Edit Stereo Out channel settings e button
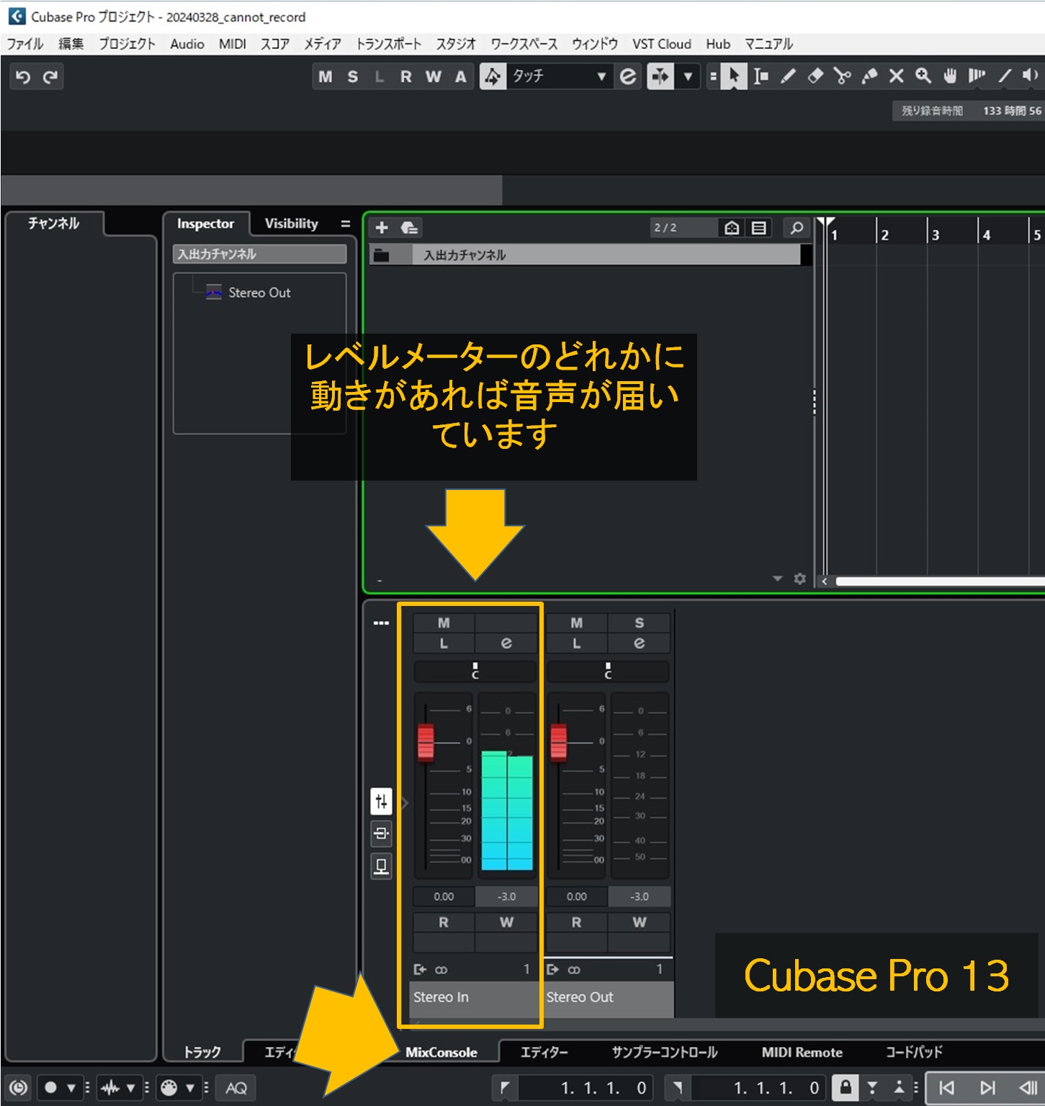 click(639, 643)
